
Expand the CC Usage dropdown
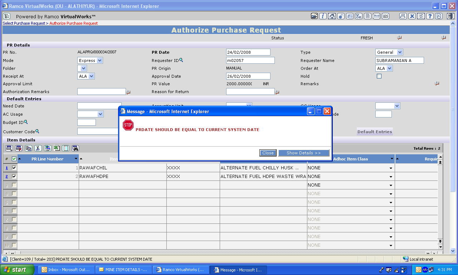point(388,106)
